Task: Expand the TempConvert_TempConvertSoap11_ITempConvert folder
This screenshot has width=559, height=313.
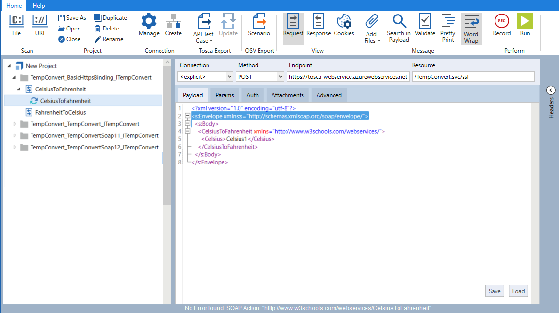Action: click(x=14, y=136)
